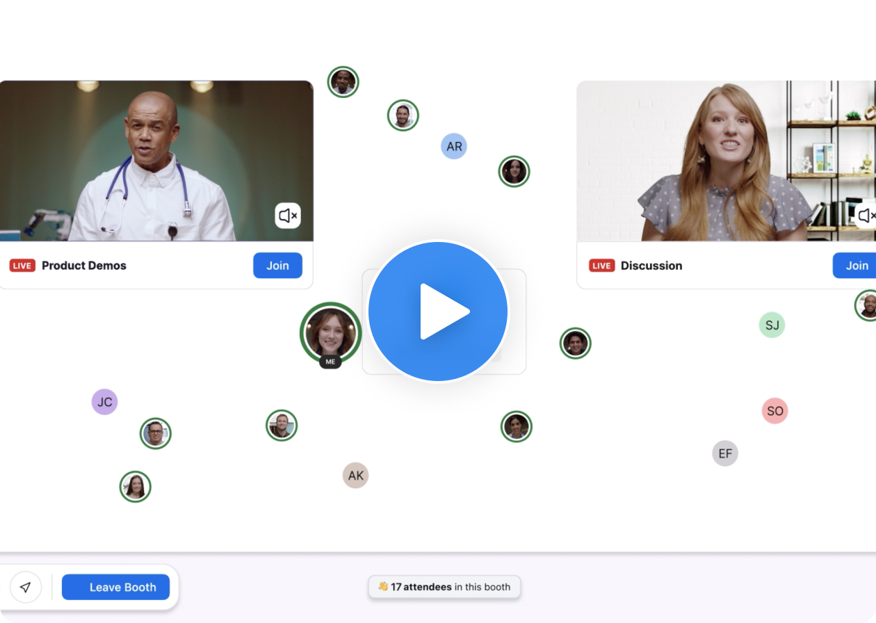Select the EF attendee avatar
876x623 pixels.
pos(725,453)
